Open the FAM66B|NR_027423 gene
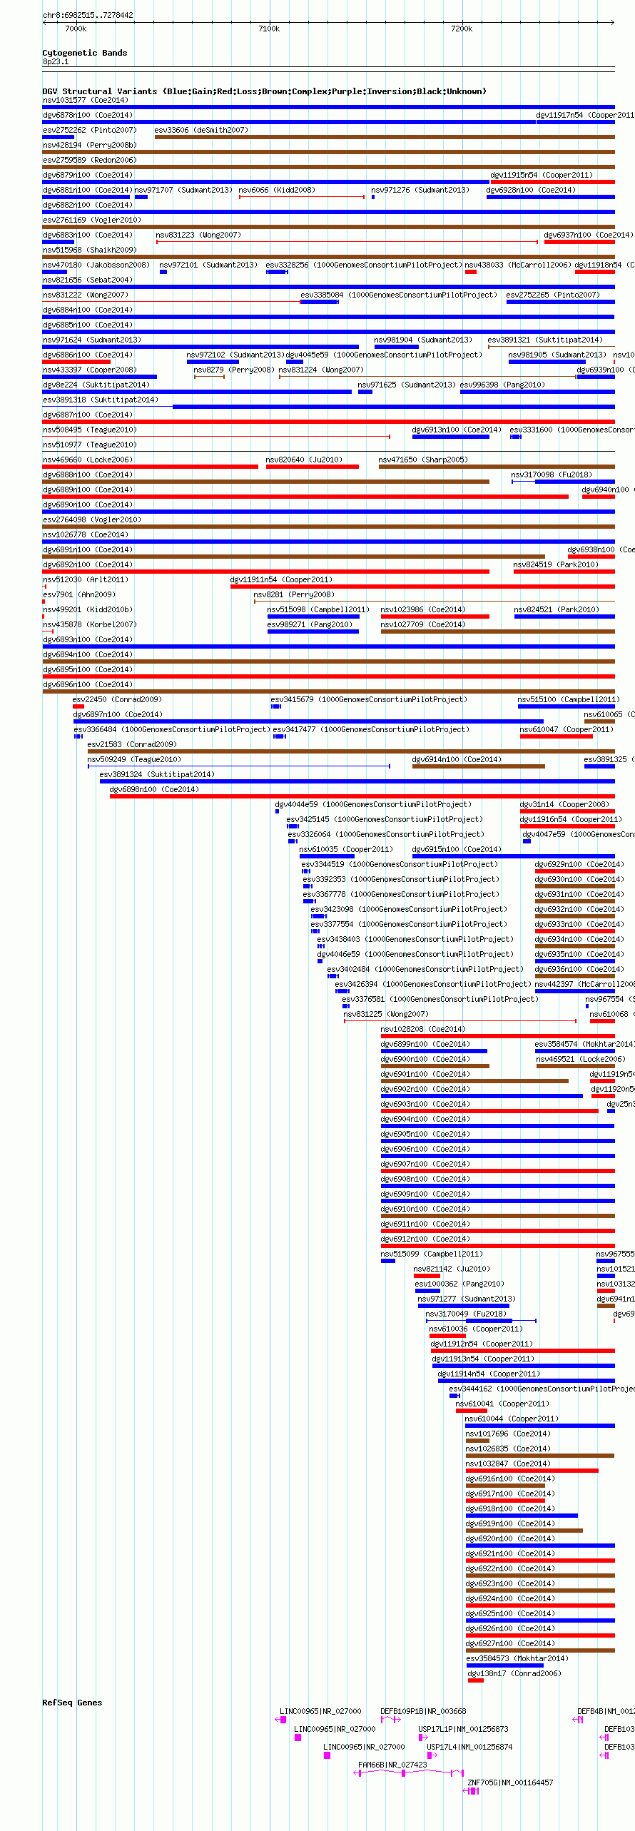Screen dimensions: 635x1831 pos(392,1765)
